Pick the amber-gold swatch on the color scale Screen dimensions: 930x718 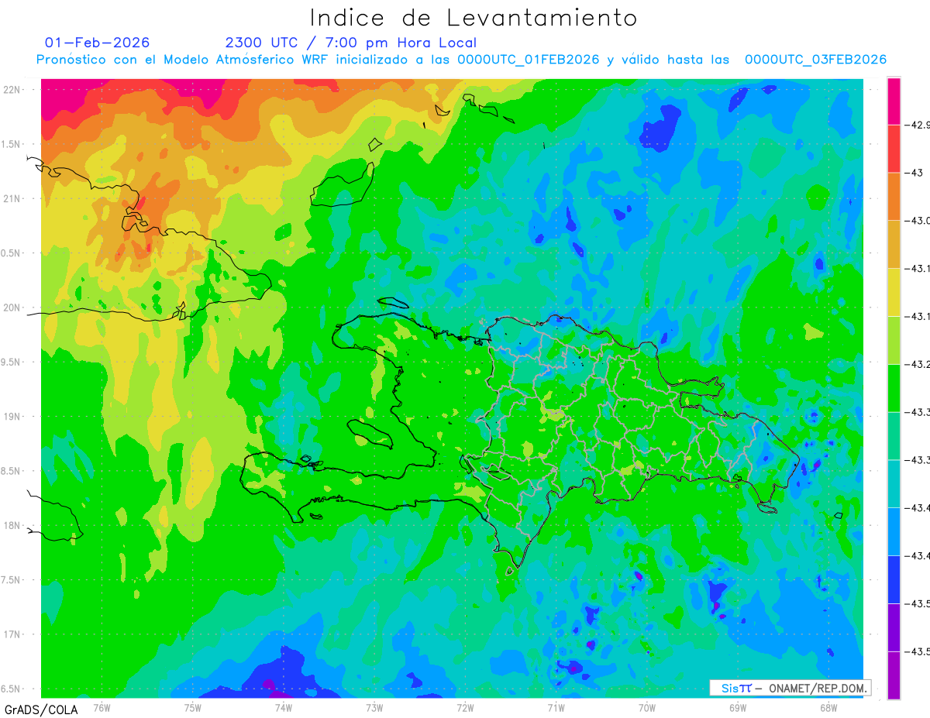click(x=894, y=244)
